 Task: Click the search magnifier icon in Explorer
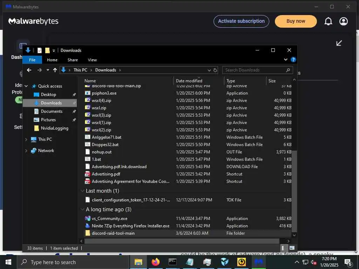pyautogui.click(x=288, y=70)
